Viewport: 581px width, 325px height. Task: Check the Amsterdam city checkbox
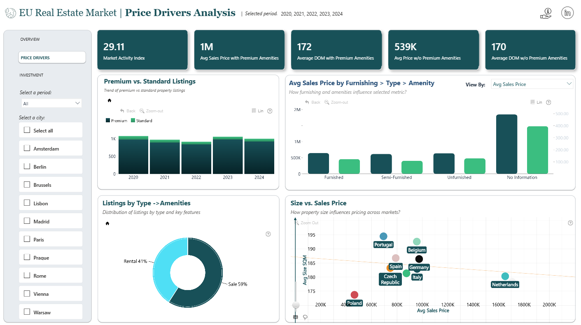tap(27, 148)
